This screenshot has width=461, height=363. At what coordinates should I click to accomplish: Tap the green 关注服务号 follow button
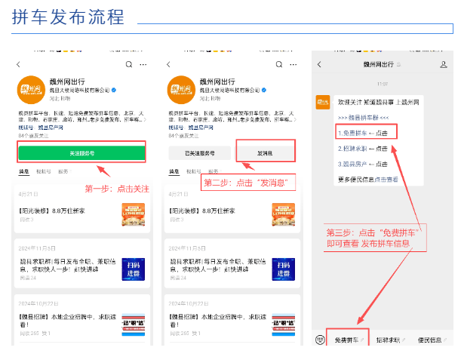(81, 153)
